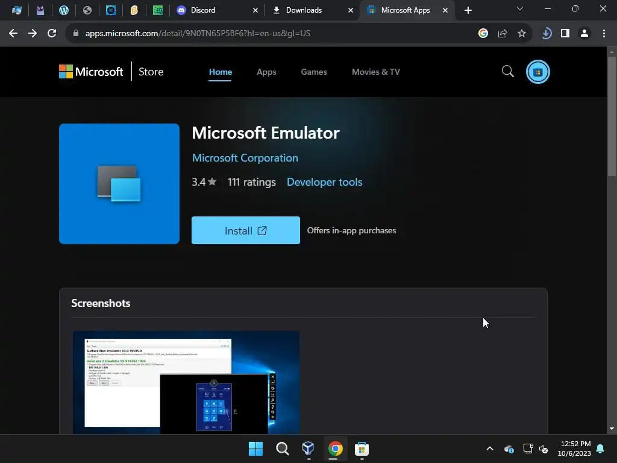Click the taskbar clock and date

pyautogui.click(x=574, y=449)
